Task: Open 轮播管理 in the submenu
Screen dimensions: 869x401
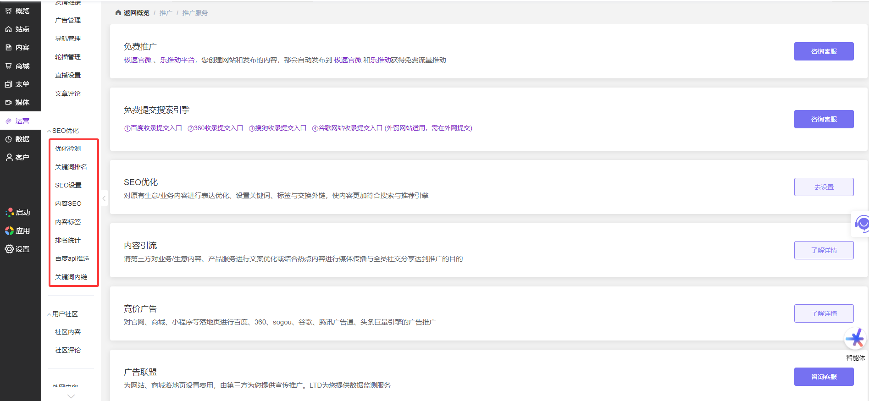Action: tap(68, 57)
